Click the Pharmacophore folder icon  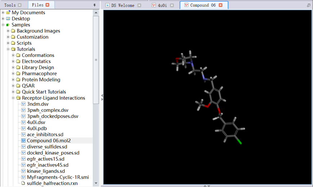(18, 74)
